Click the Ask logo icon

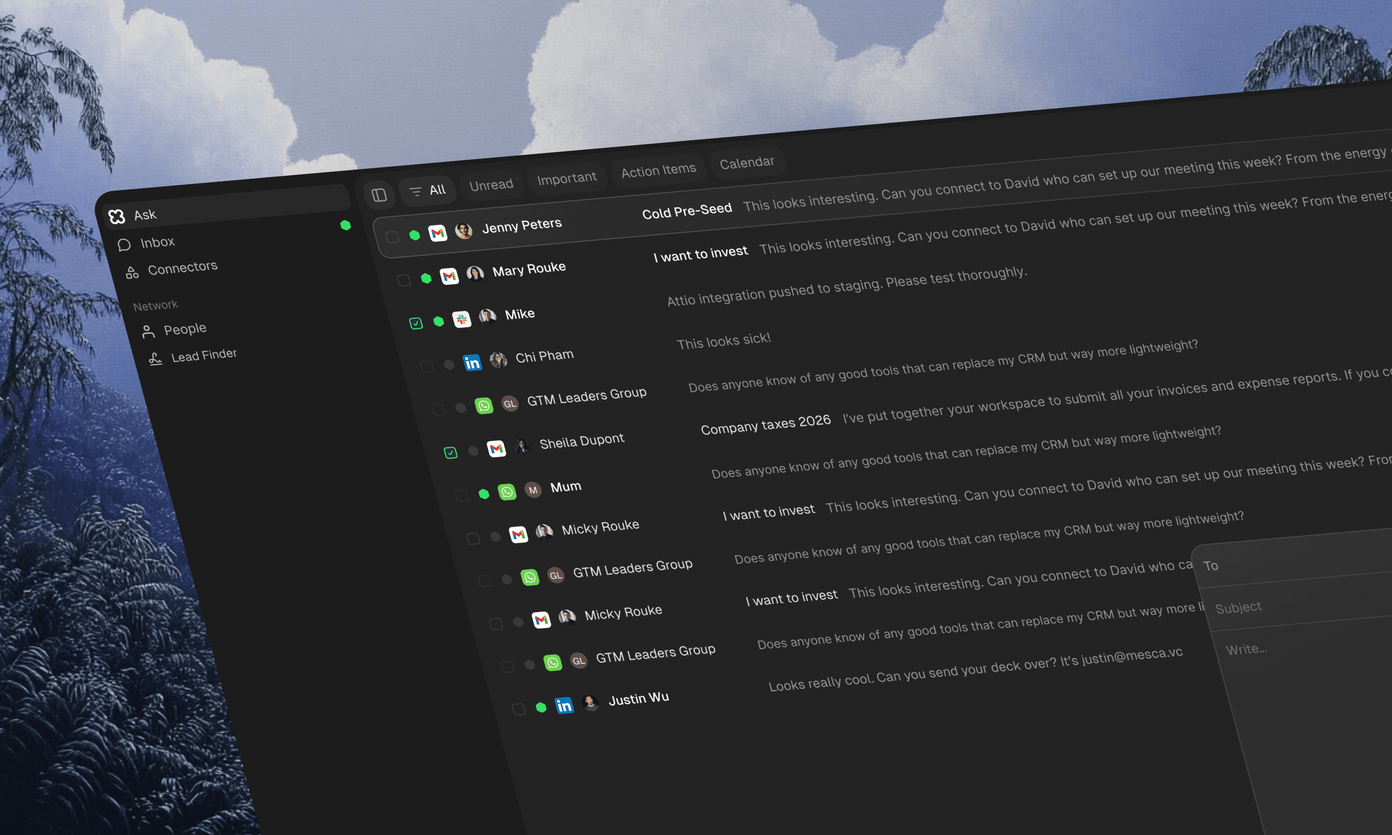pyautogui.click(x=117, y=217)
